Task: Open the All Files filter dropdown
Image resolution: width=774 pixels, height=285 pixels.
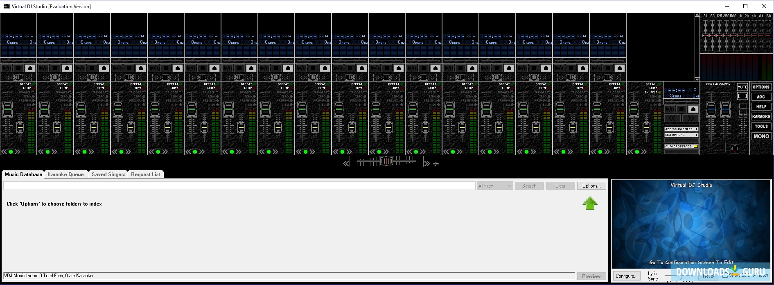Action: pyautogui.click(x=495, y=186)
